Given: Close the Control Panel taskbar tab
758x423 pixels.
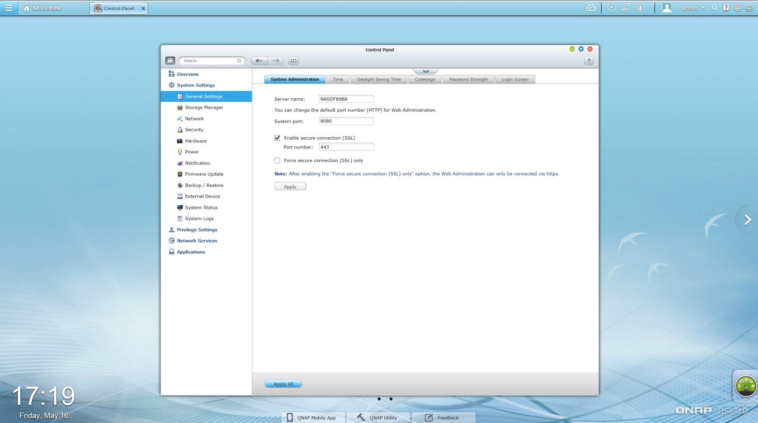Looking at the screenshot, I should 143,8.
